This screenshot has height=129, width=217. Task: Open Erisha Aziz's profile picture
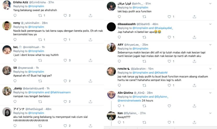(x=7, y=5)
